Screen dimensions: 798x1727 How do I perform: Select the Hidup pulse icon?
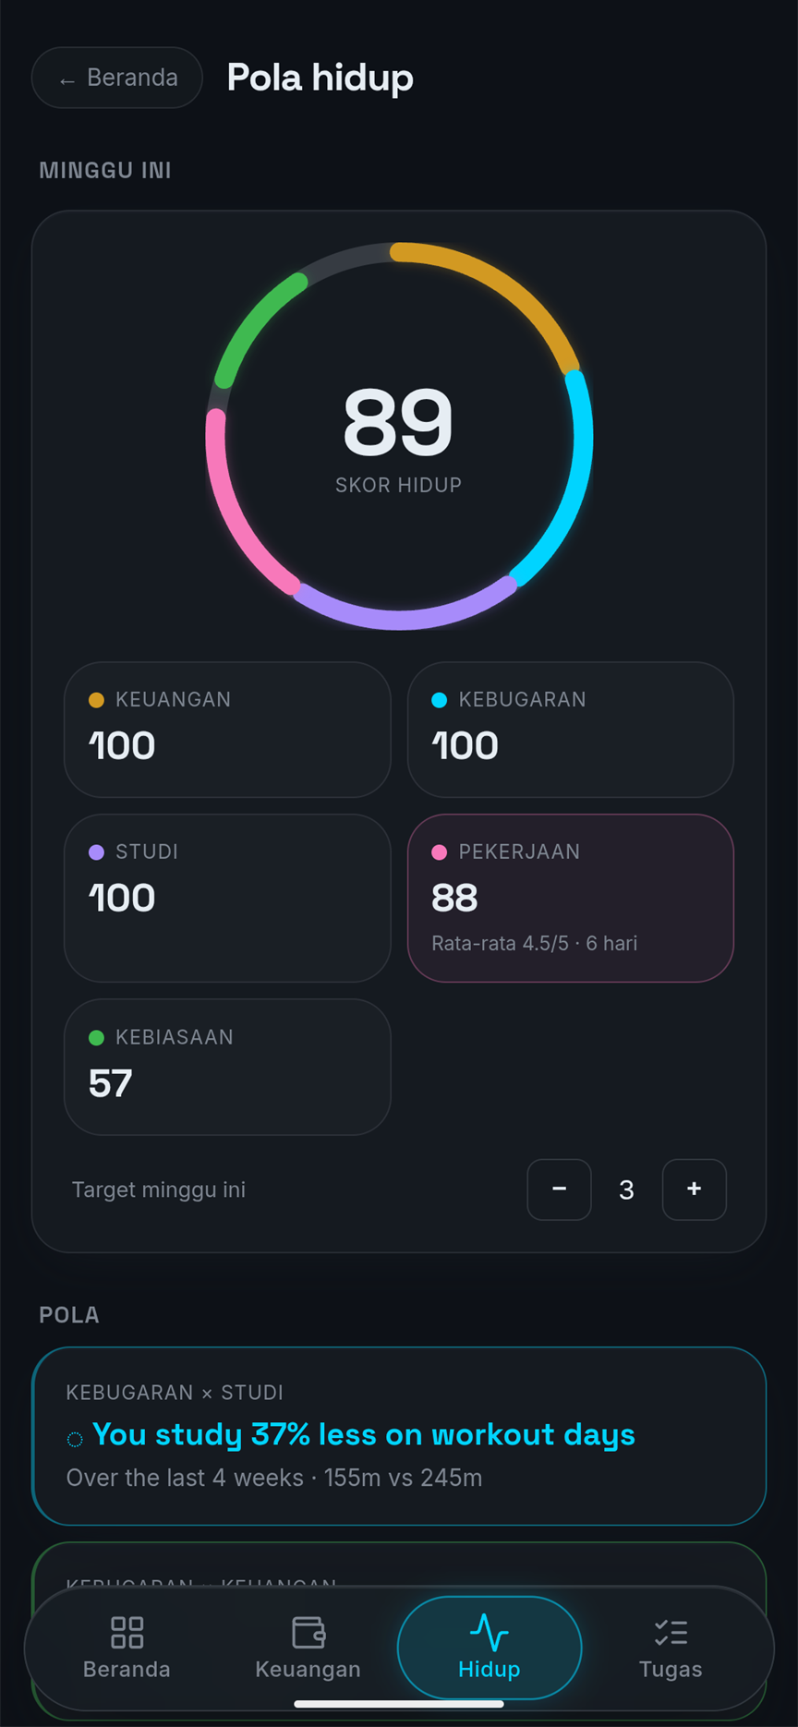[490, 1632]
